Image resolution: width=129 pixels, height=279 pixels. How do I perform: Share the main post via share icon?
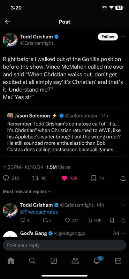(123, 178)
